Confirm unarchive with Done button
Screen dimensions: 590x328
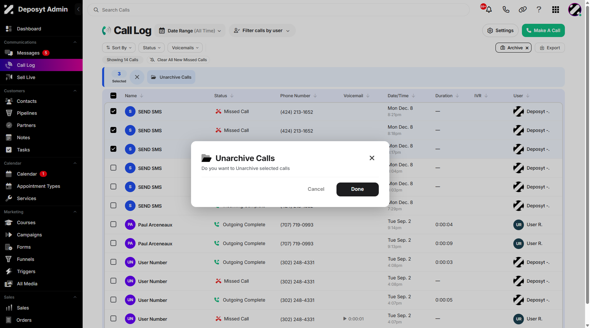(x=357, y=189)
